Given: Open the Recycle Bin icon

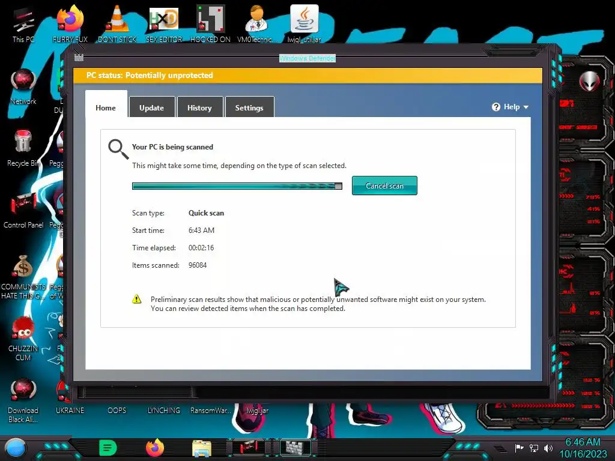Looking at the screenshot, I should (23, 148).
